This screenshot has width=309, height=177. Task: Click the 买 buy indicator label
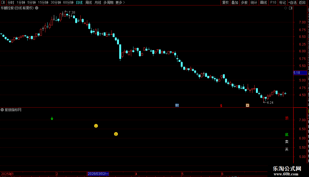287,149
